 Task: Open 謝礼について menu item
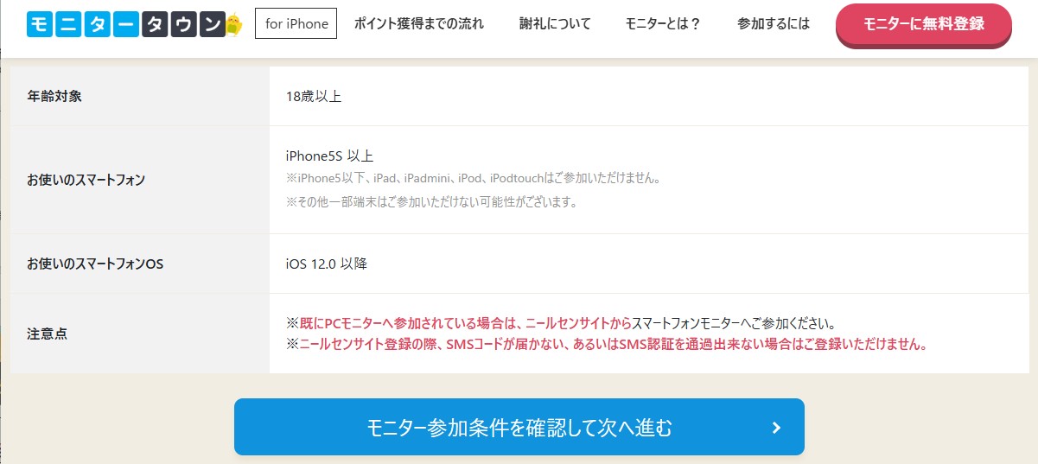pyautogui.click(x=555, y=23)
